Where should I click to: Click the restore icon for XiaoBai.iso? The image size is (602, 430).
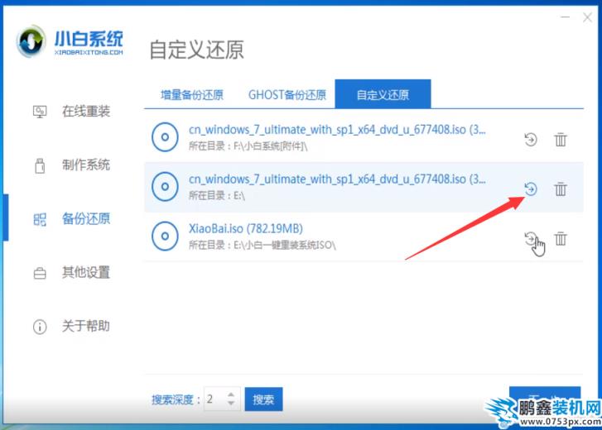(531, 239)
